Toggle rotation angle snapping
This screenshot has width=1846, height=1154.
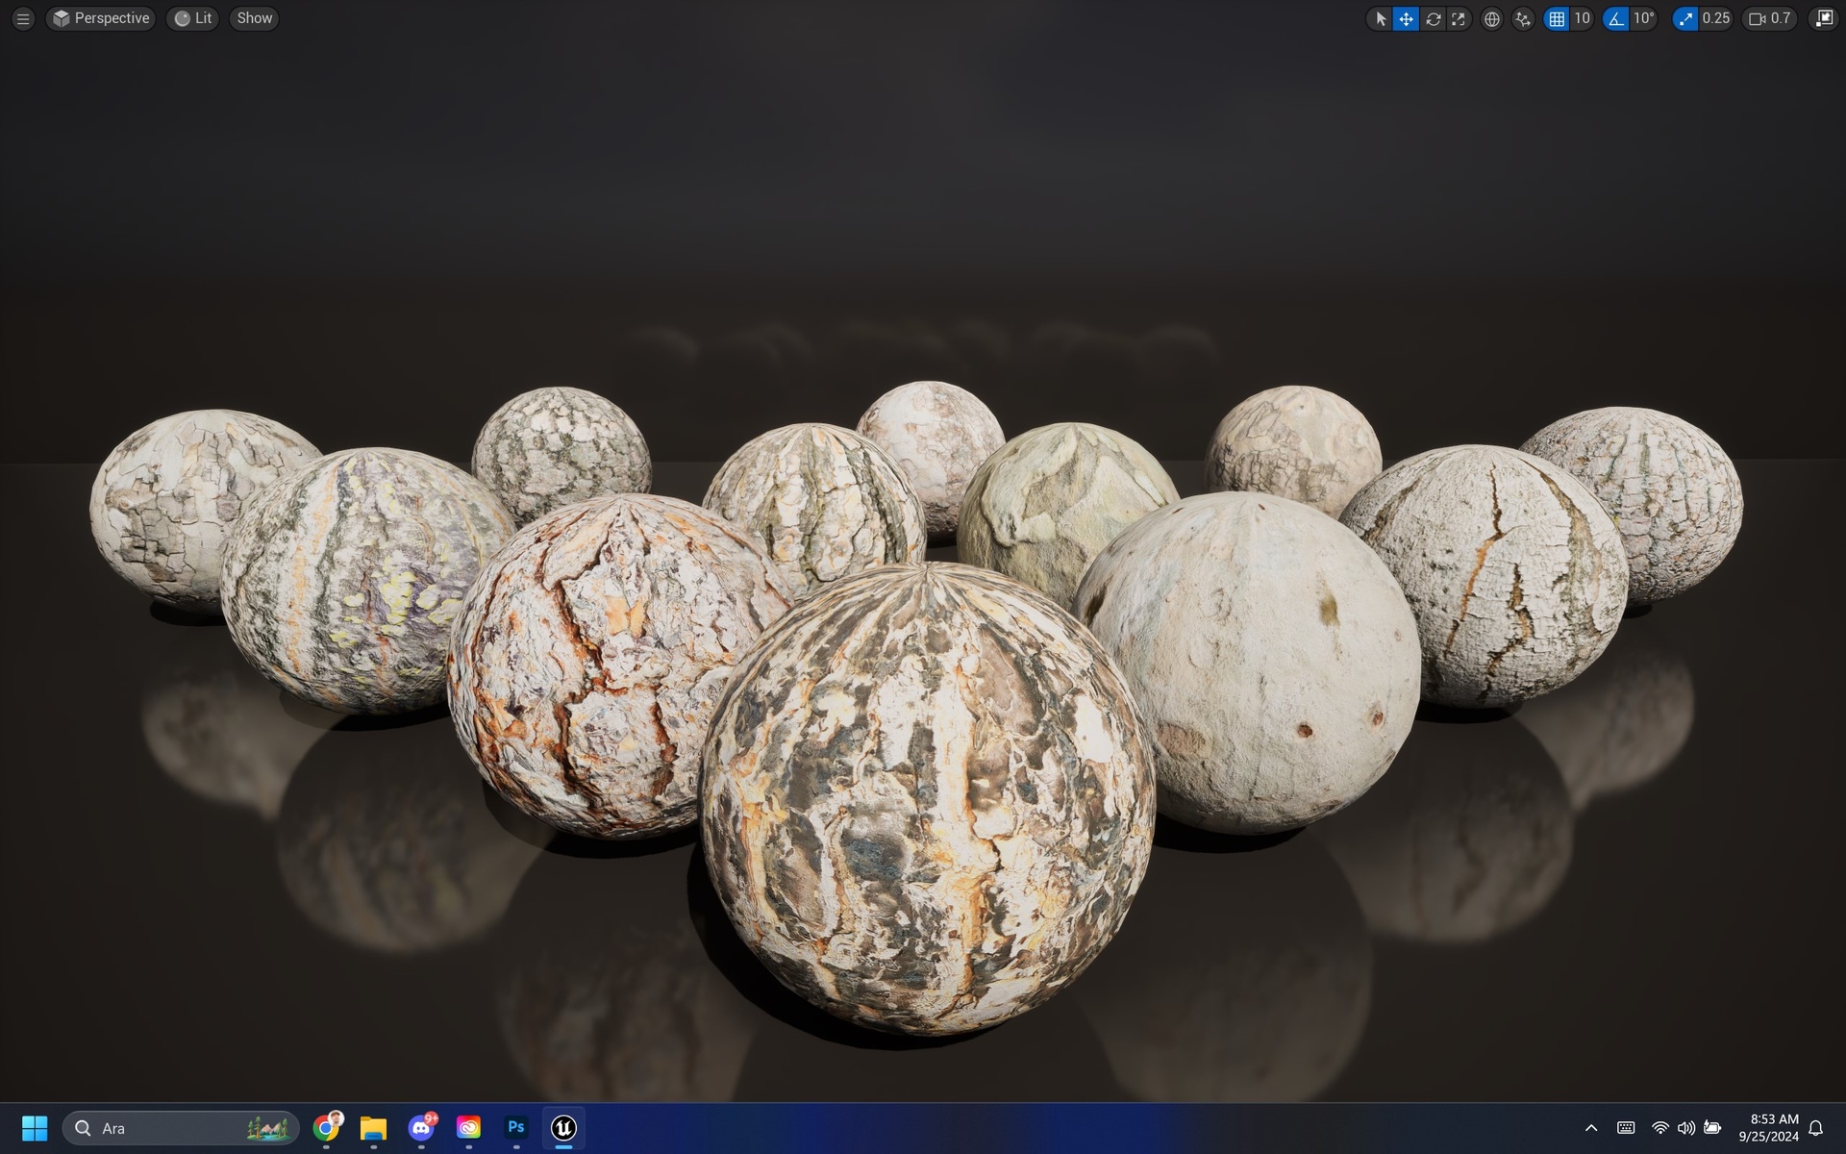[x=1616, y=18]
